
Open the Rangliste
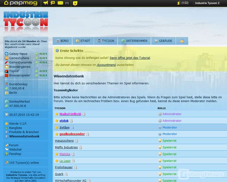pyautogui.click(x=15, y=128)
